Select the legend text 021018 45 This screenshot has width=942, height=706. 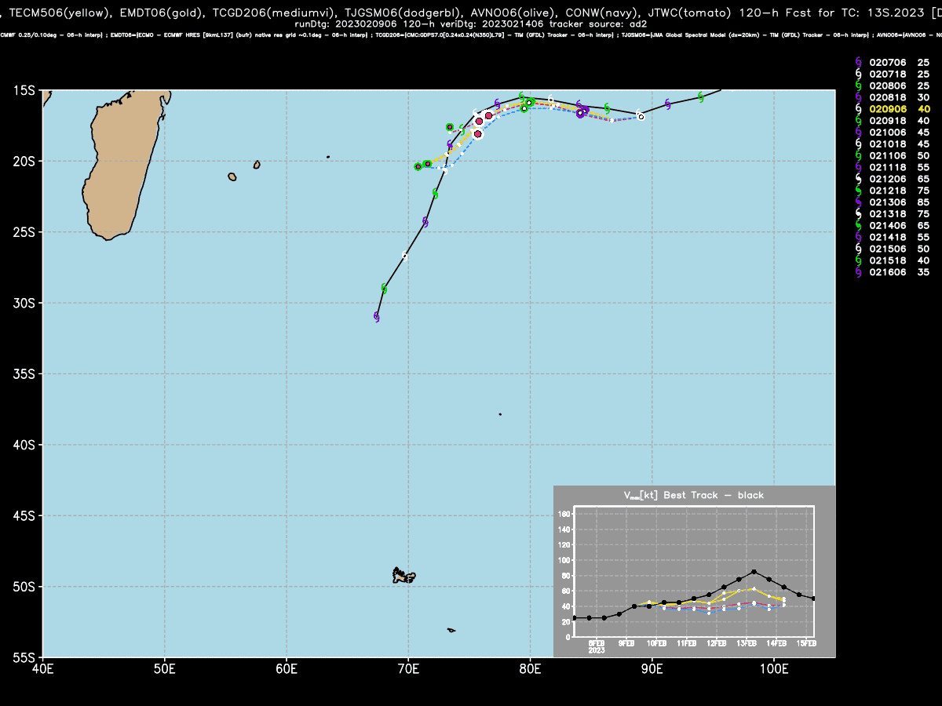tap(900, 144)
